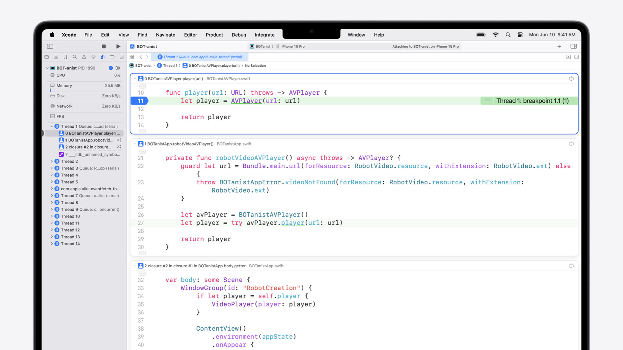Select frame 2 closure #2 in navigator
This screenshot has height=350, width=623.
point(88,147)
